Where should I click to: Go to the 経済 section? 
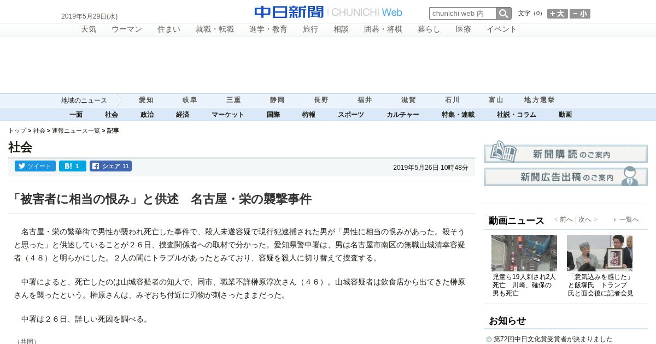183,115
